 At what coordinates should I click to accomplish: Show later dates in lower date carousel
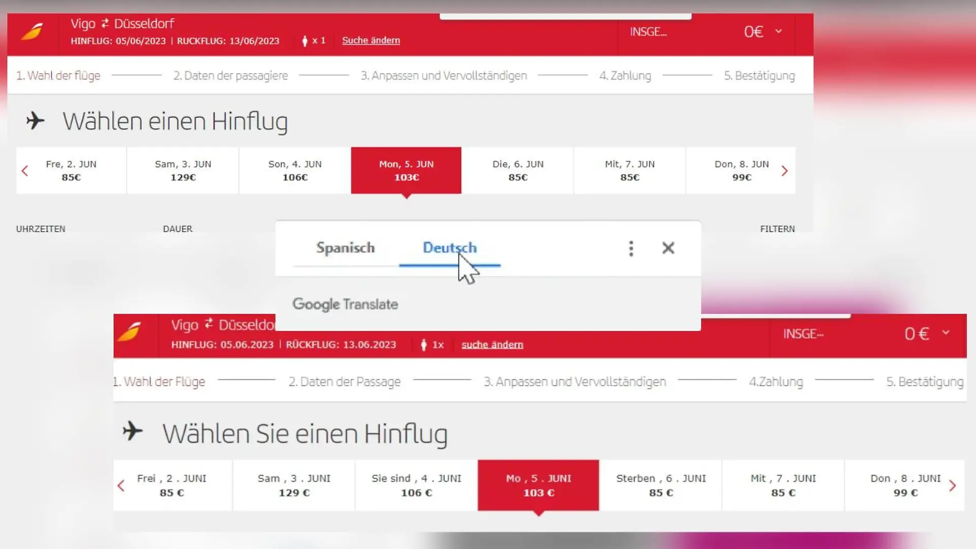[952, 486]
